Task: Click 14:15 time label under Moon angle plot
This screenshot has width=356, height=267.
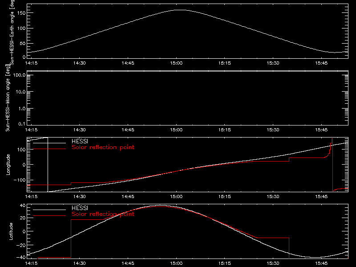Action: coord(31,130)
